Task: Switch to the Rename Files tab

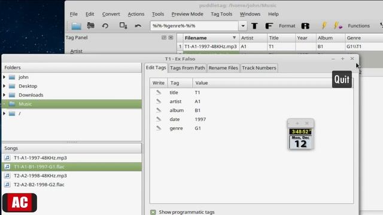Action: point(223,67)
